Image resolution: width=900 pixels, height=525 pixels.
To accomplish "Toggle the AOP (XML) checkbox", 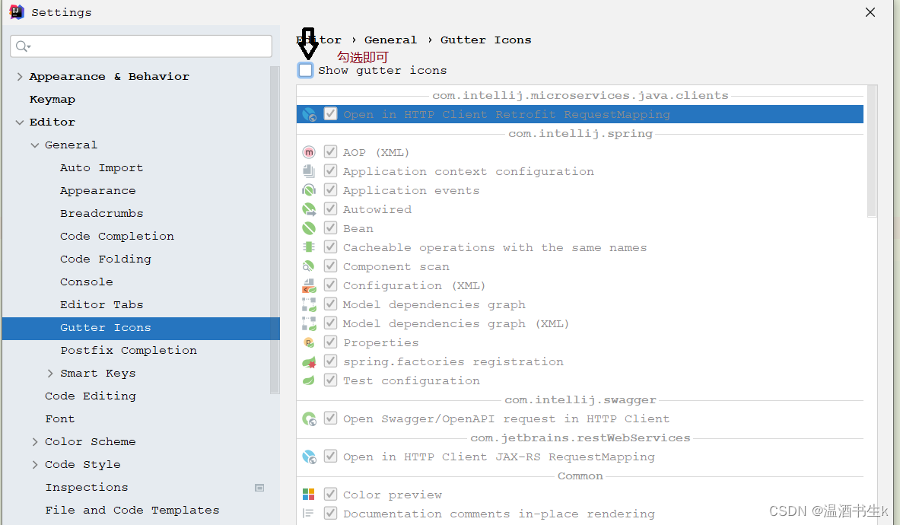I will [x=331, y=151].
